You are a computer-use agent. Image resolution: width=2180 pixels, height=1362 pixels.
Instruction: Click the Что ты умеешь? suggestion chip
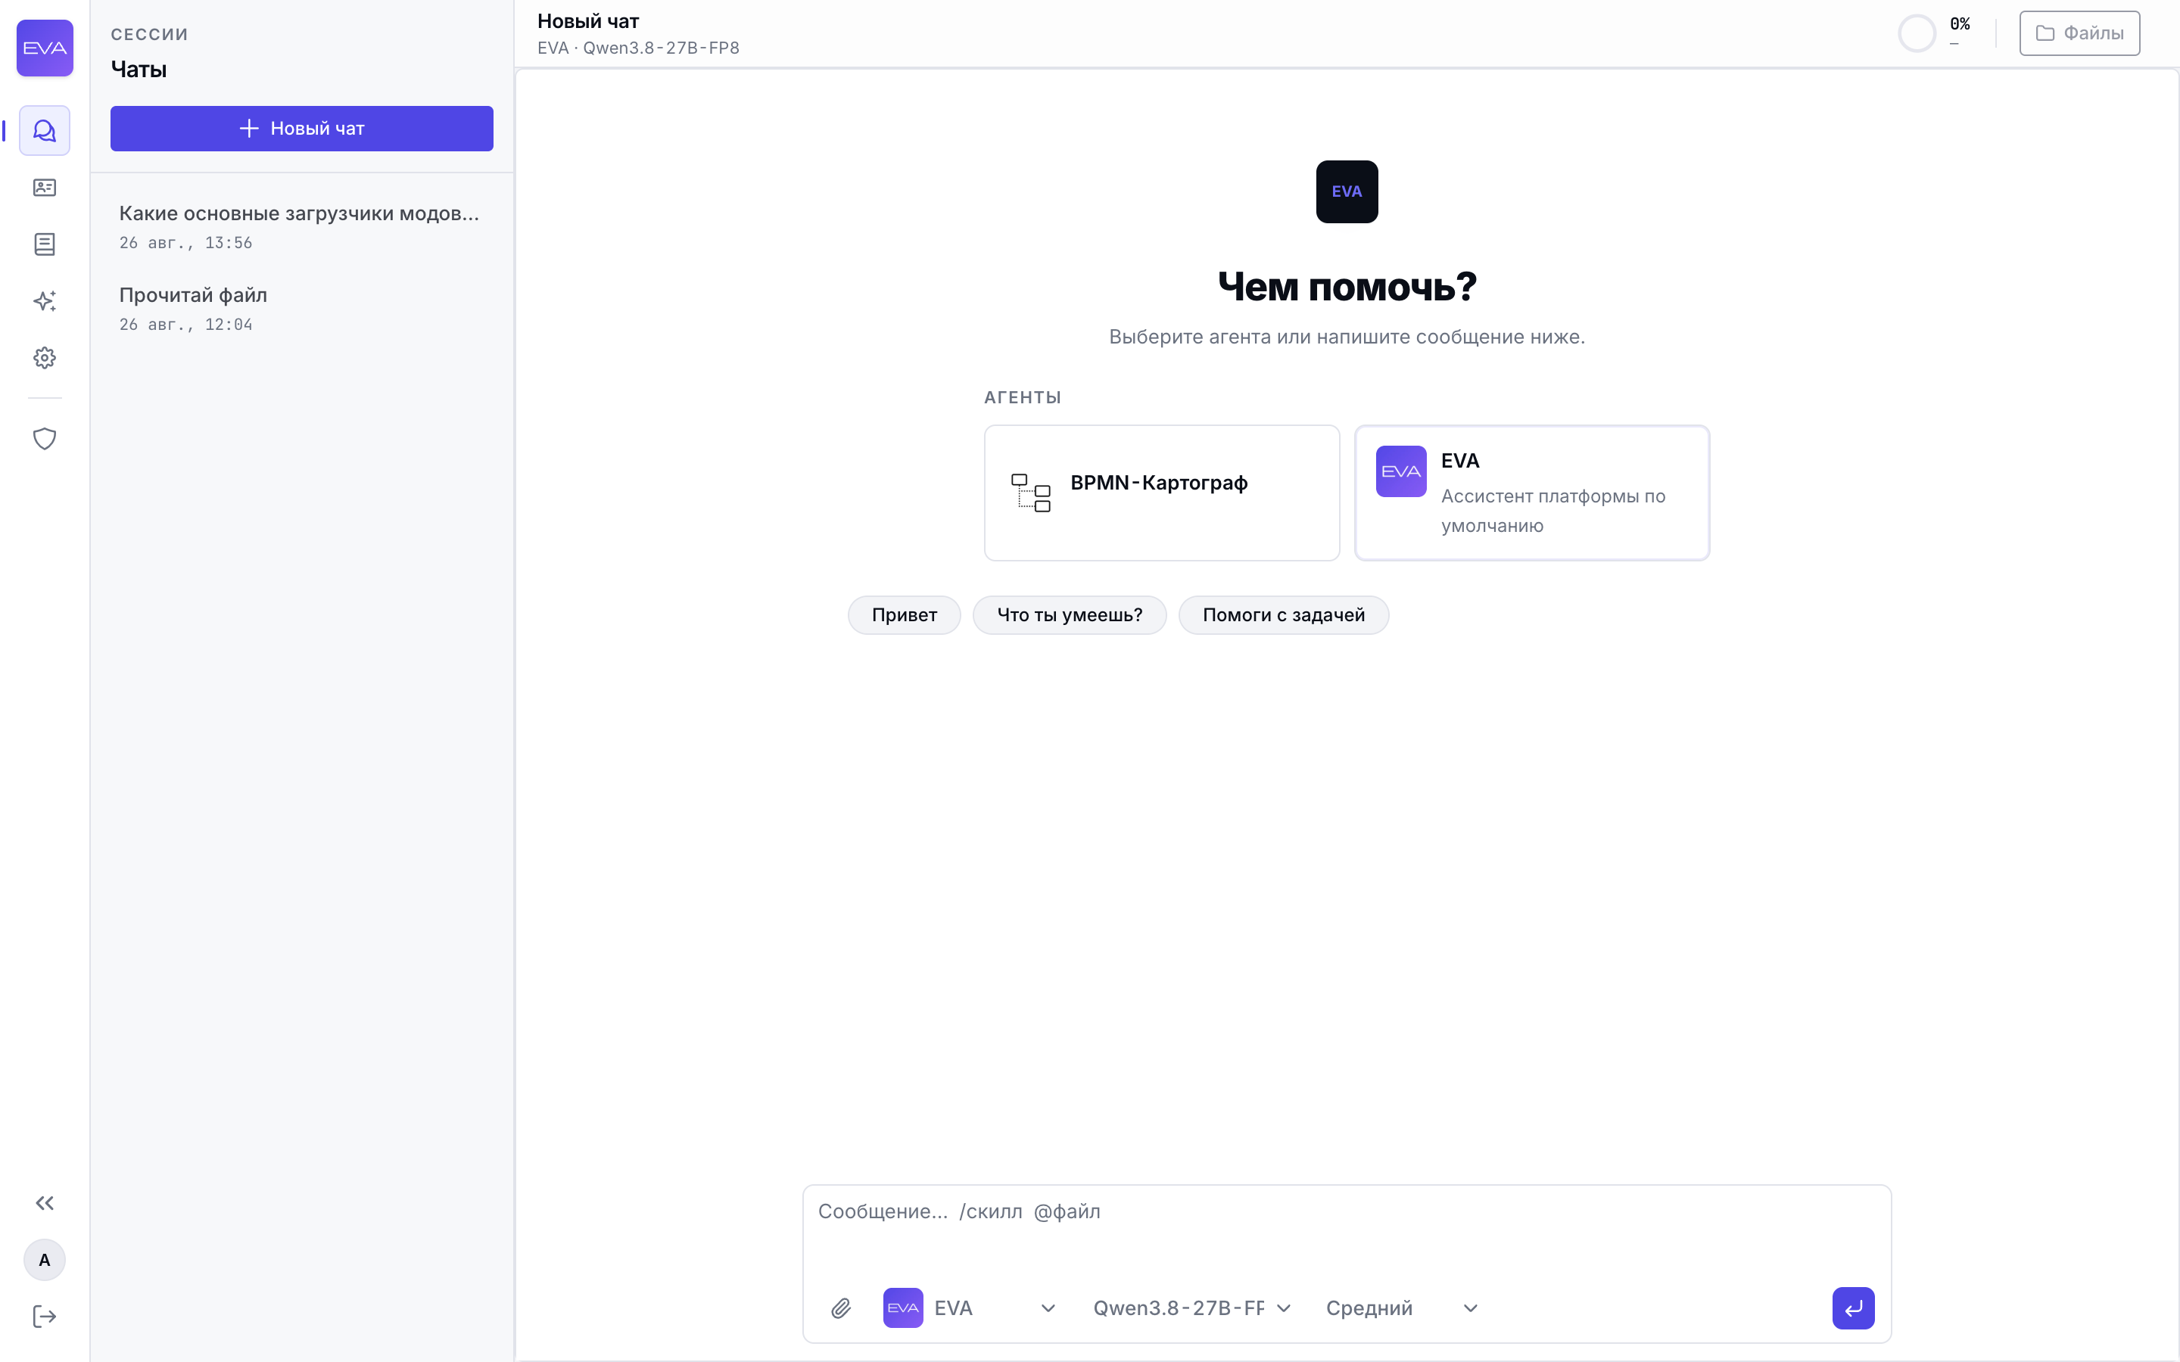pyautogui.click(x=1070, y=615)
